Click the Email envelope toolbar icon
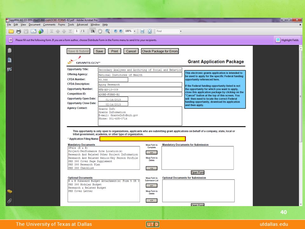This screenshot has height=229, width=305. (x=33, y=31)
